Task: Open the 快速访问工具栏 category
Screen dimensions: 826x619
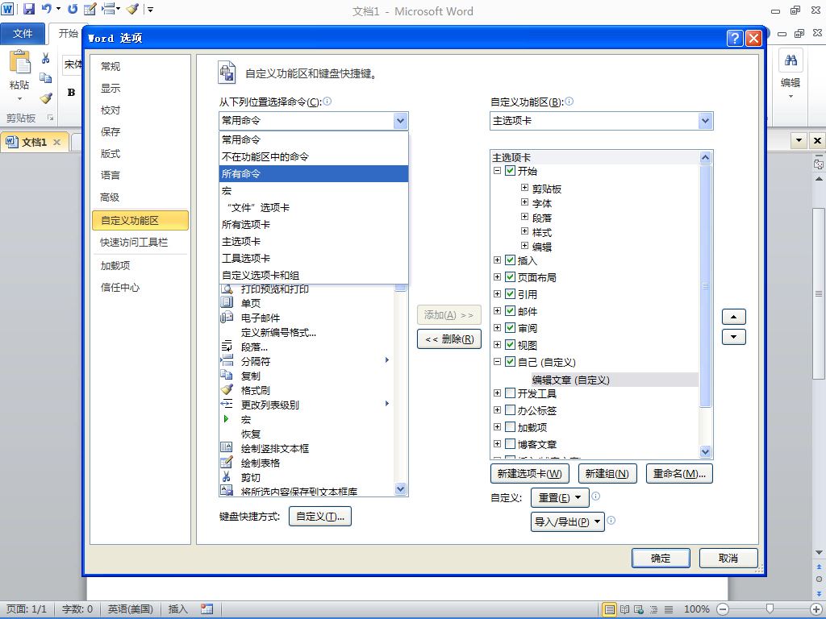Action: click(140, 242)
